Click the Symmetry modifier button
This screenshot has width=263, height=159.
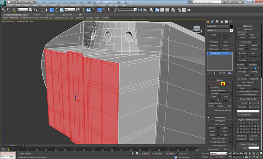(x=214, y=45)
